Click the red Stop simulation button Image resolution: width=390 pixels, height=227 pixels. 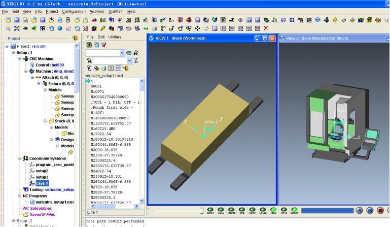pyautogui.click(x=380, y=211)
